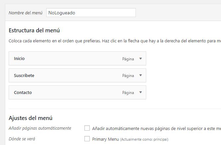Image resolution: width=221 pixels, height=145 pixels.
Task: Click the Añadir automáticamente nuevas páginas option text
Action: pos(157,128)
